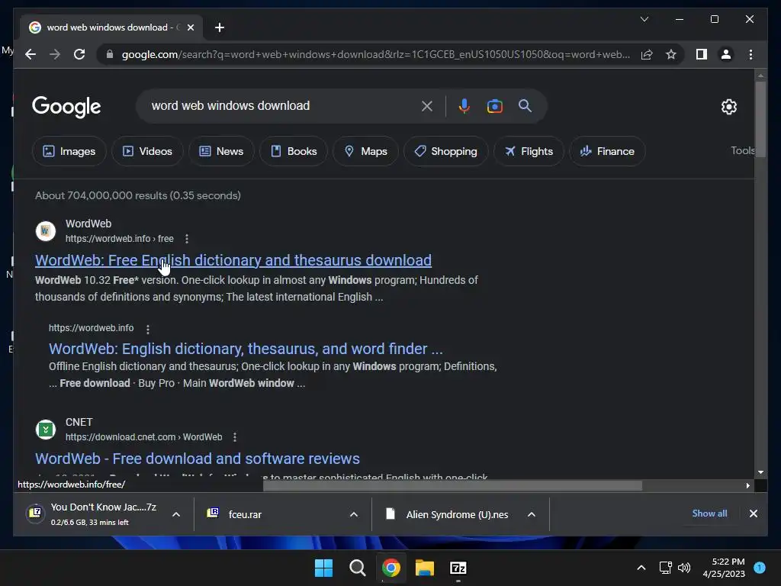
Task: Filter results by Images
Action: [x=69, y=151]
